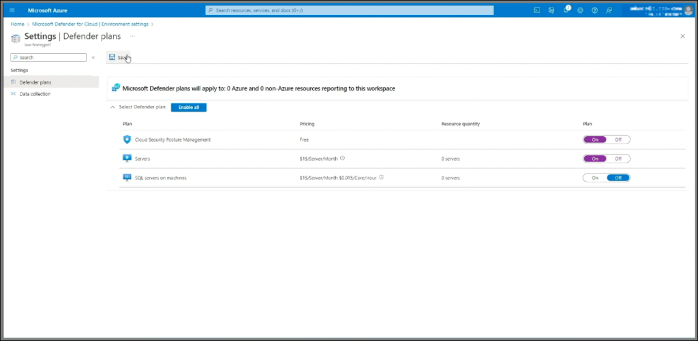Open the notifications bell

566,10
